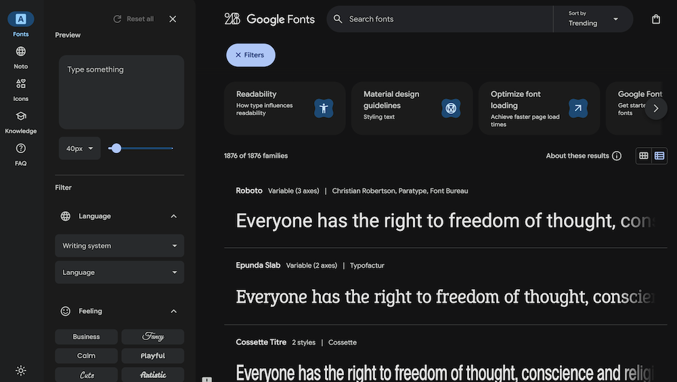Collapse the Language filter section
The width and height of the screenshot is (677, 382).
pyautogui.click(x=173, y=216)
